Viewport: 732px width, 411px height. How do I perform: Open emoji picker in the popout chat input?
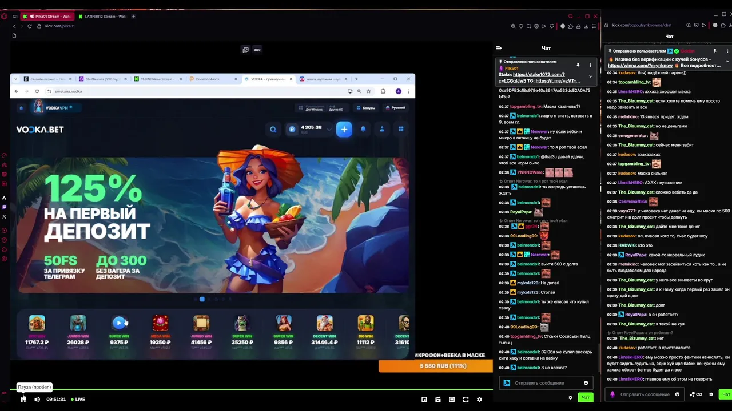(677, 394)
